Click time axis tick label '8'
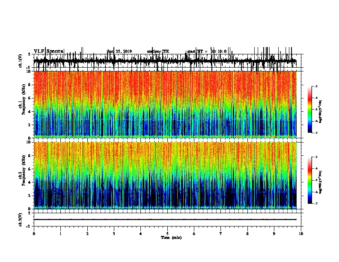339x262 pixels. tap(247, 234)
